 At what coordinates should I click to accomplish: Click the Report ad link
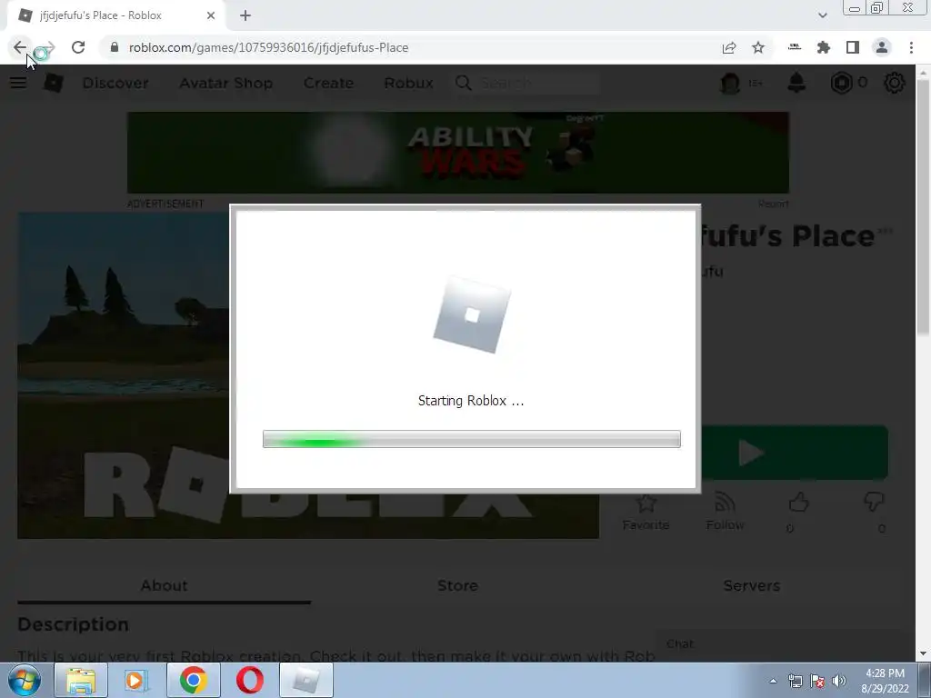pyautogui.click(x=773, y=204)
